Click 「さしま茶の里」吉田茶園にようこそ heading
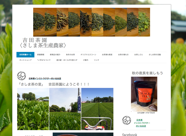186x136 pixels. (x=53, y=84)
